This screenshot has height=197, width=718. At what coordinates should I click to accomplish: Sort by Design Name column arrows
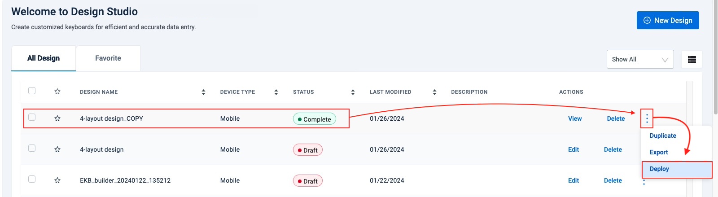coord(203,92)
